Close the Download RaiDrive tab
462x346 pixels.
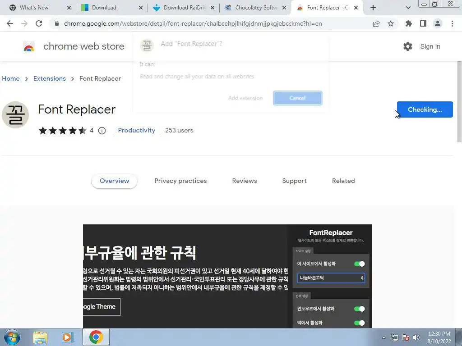213,8
